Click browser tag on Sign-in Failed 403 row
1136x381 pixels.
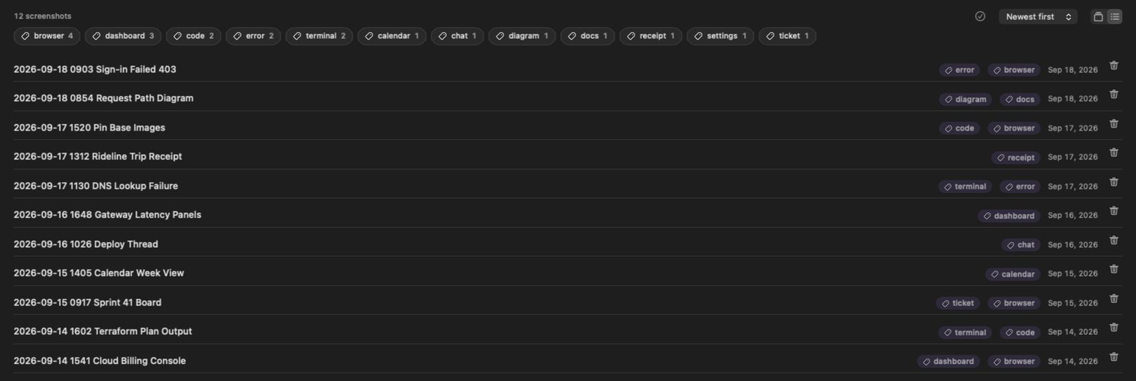[1014, 70]
